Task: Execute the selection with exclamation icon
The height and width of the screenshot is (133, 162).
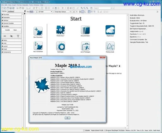Action: pyautogui.click(x=65, y=8)
